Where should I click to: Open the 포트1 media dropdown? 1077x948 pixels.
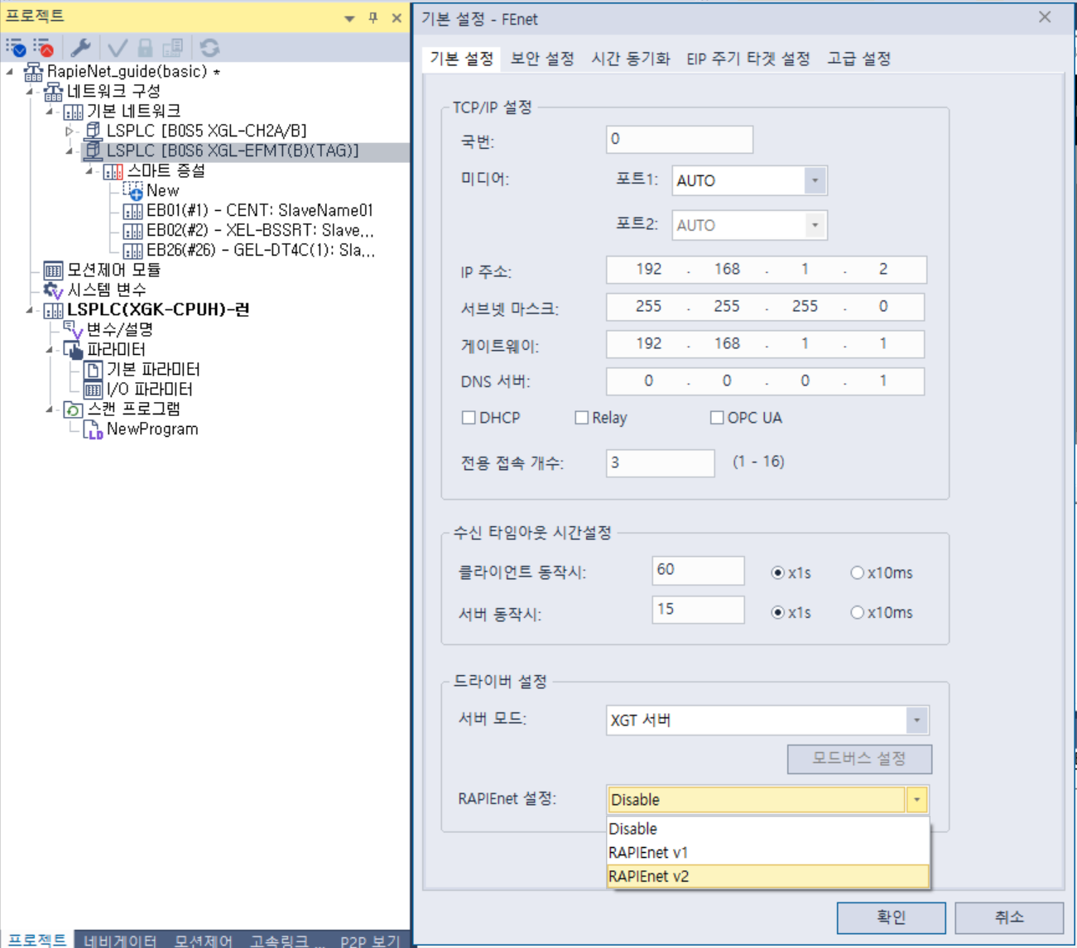[x=815, y=180]
